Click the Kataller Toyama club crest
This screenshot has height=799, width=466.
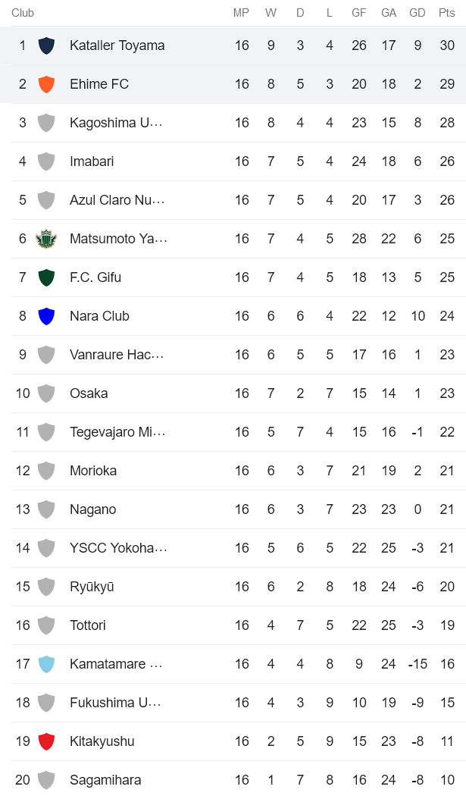[46, 45]
